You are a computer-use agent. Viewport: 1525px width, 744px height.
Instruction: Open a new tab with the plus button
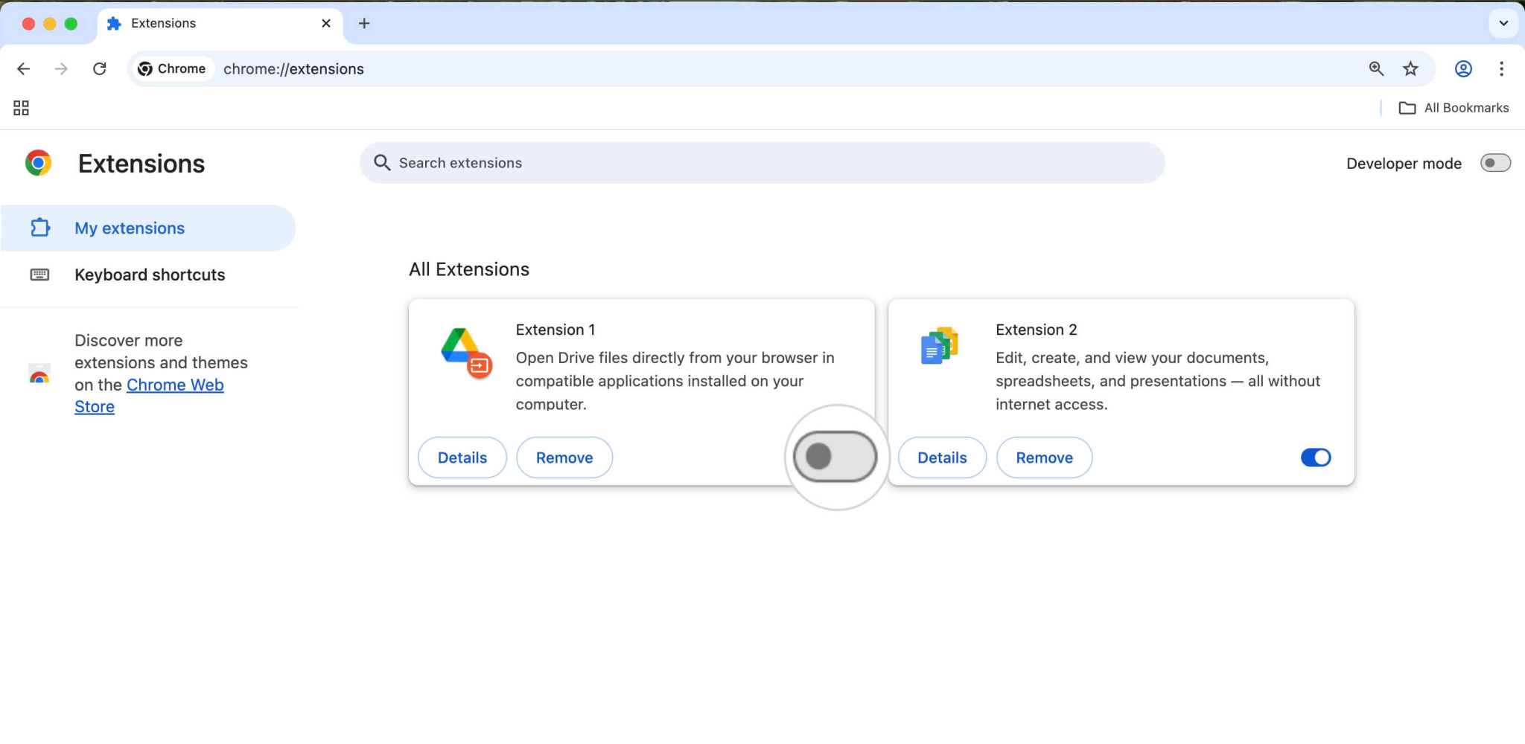point(364,24)
